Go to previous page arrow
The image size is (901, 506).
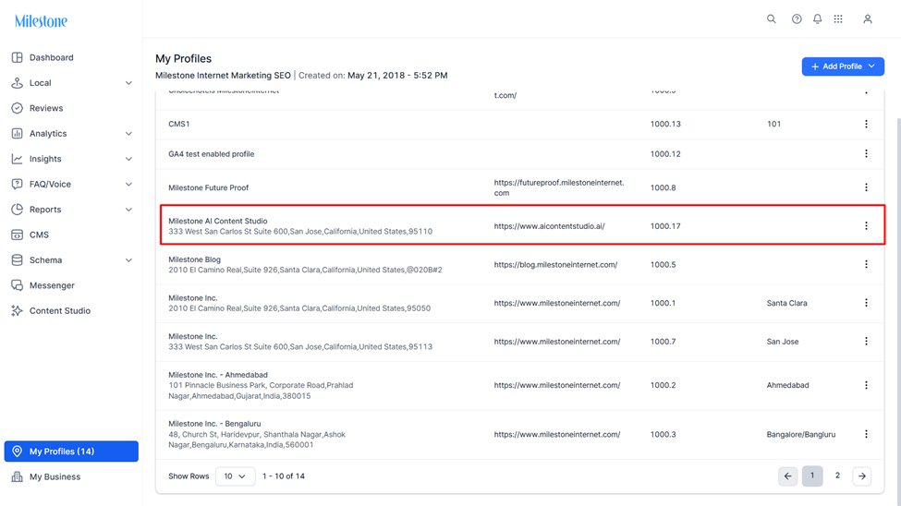click(788, 476)
